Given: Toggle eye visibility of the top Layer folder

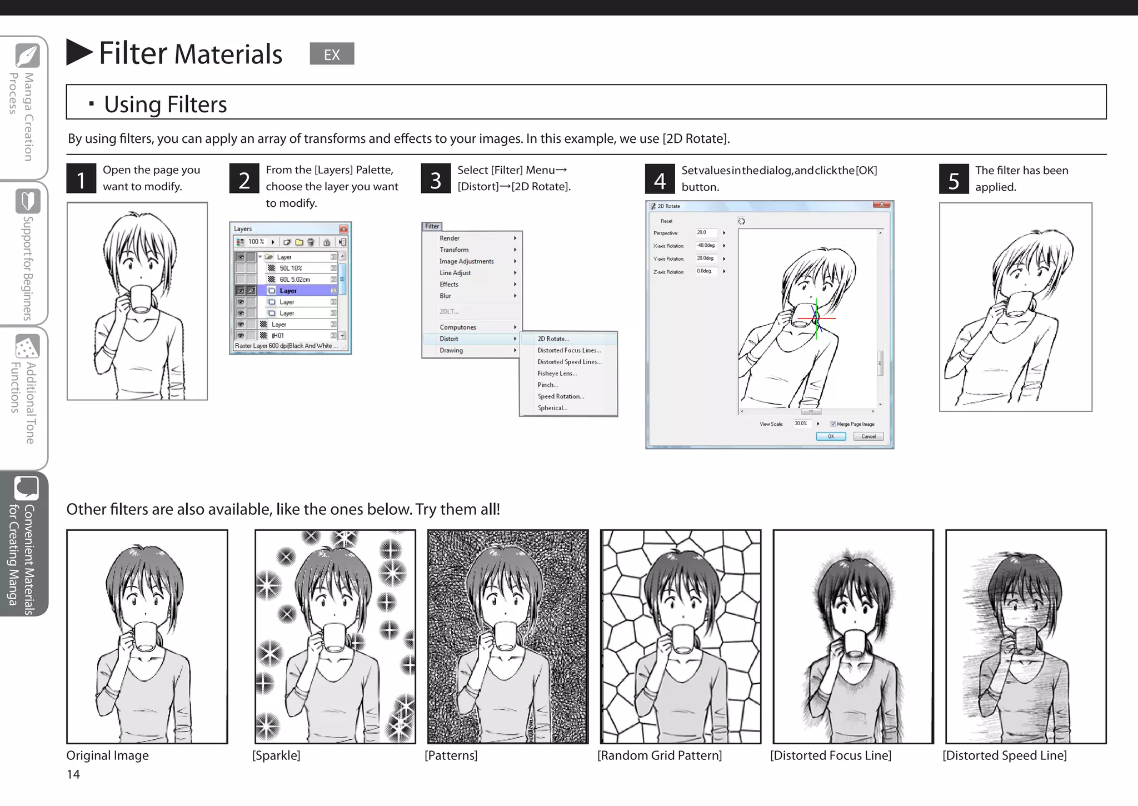Looking at the screenshot, I should click(x=241, y=257).
